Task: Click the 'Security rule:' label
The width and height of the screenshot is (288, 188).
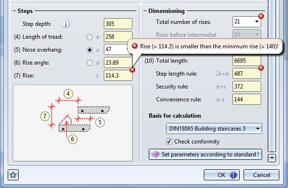Action: click(172, 87)
